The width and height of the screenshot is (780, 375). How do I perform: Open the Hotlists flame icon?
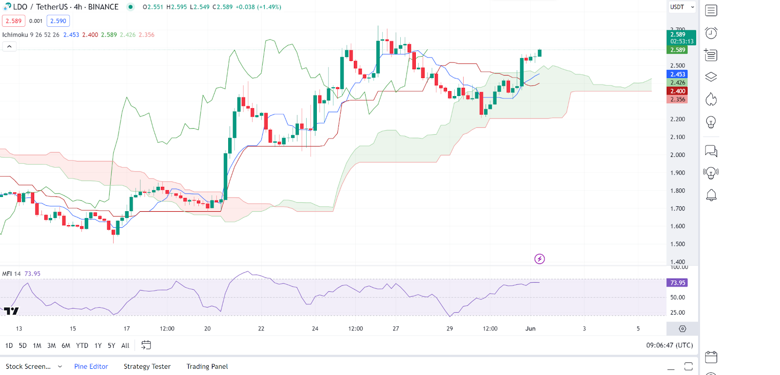click(711, 99)
